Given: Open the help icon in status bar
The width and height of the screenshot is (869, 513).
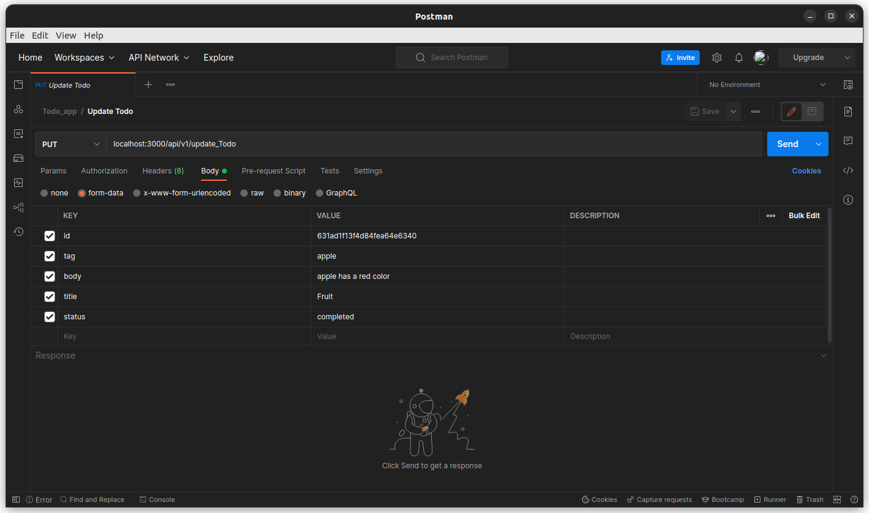Looking at the screenshot, I should pyautogui.click(x=854, y=500).
